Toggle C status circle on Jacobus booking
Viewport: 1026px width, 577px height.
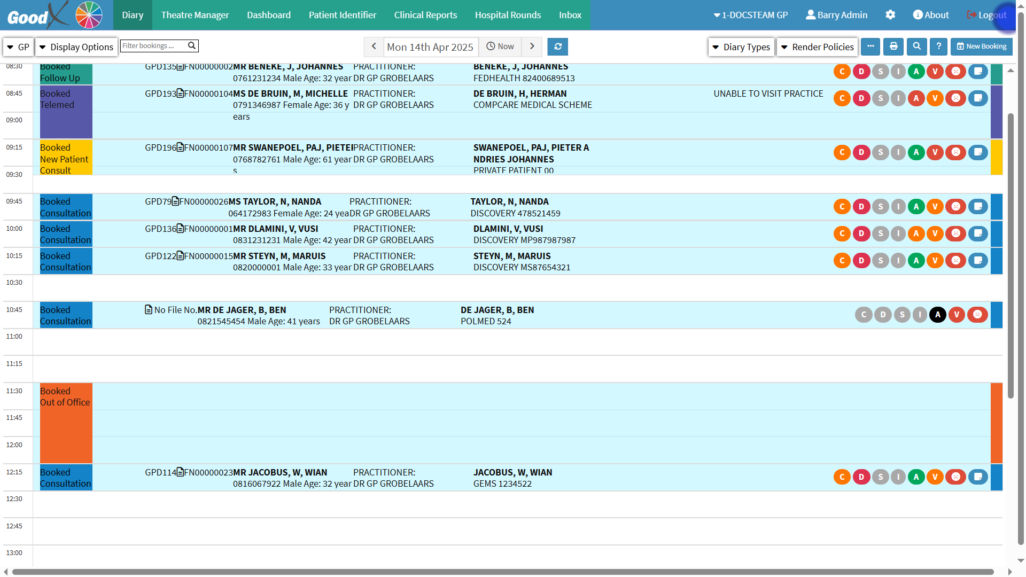pos(842,477)
